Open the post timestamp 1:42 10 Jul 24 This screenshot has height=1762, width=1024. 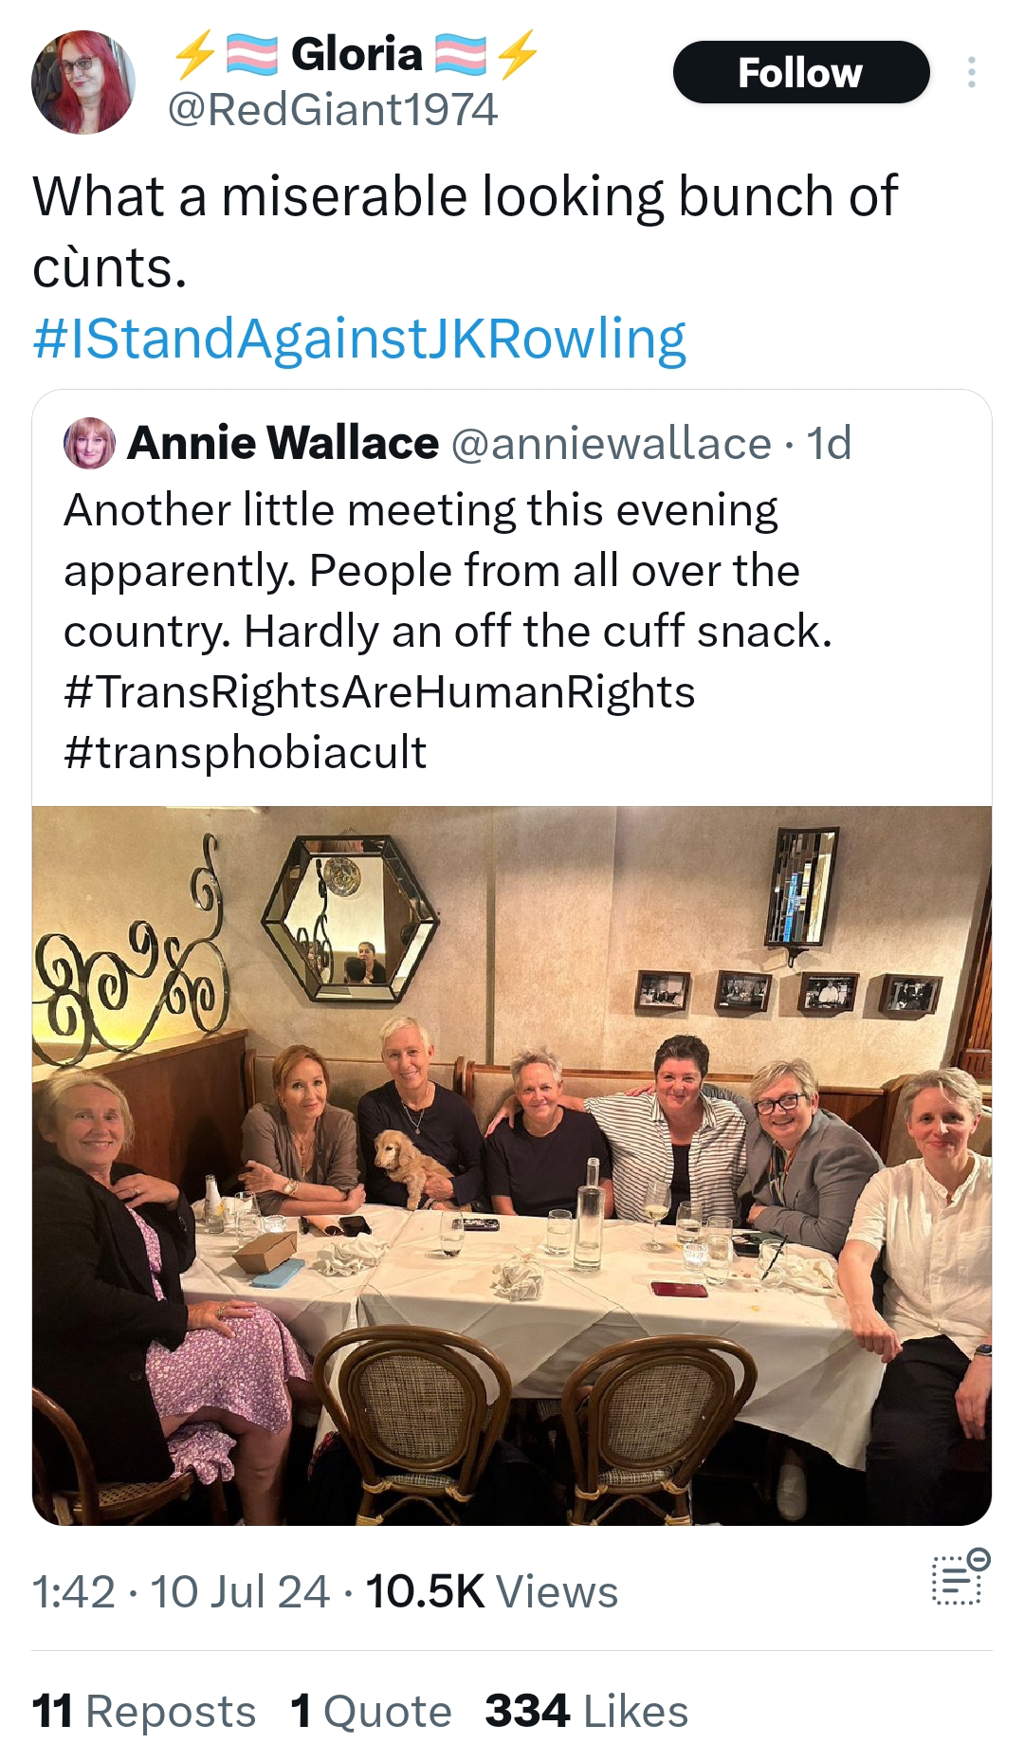pos(181,1591)
